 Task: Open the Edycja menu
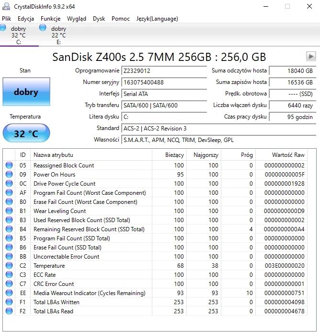(25, 19)
